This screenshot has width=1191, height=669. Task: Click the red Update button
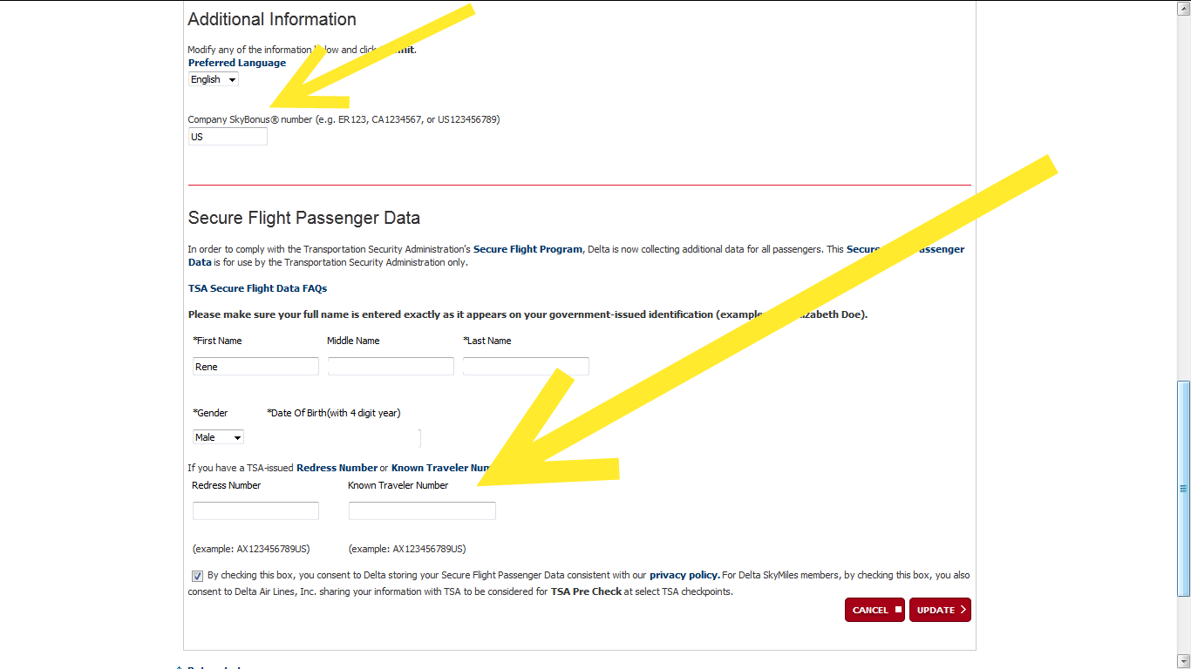(940, 610)
